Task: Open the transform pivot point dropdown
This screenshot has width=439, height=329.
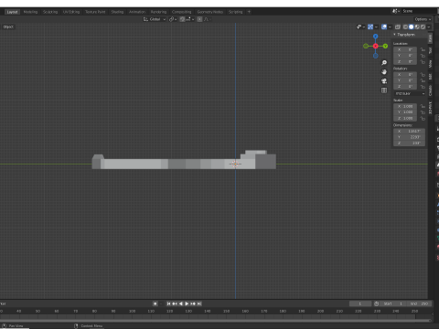Action: coord(173,19)
